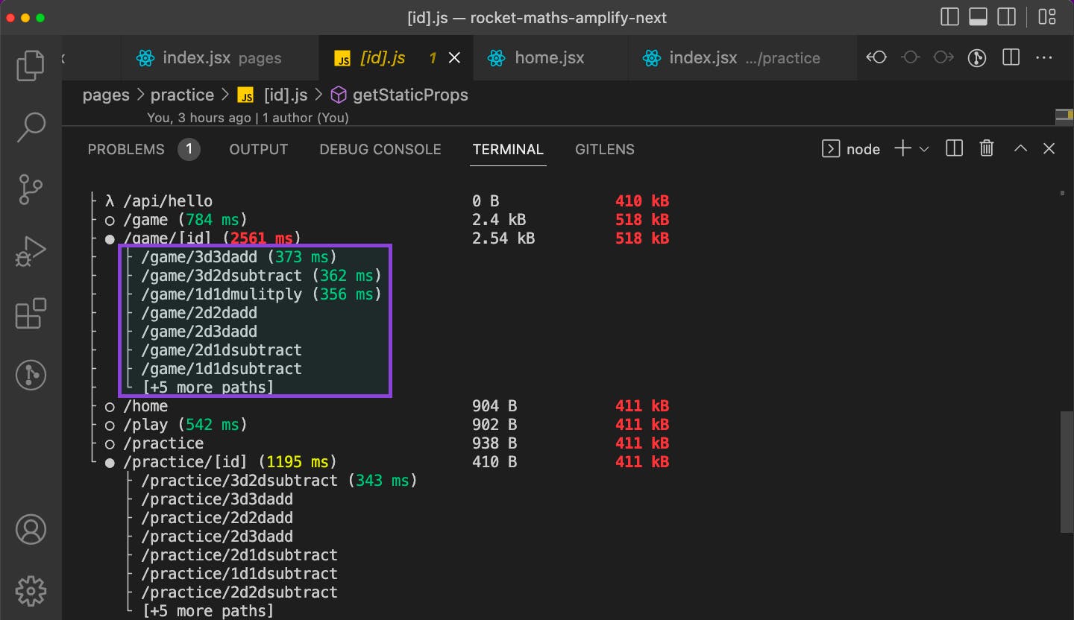1074x620 pixels.
Task: Select the TERMINAL panel tab
Action: [x=508, y=149]
